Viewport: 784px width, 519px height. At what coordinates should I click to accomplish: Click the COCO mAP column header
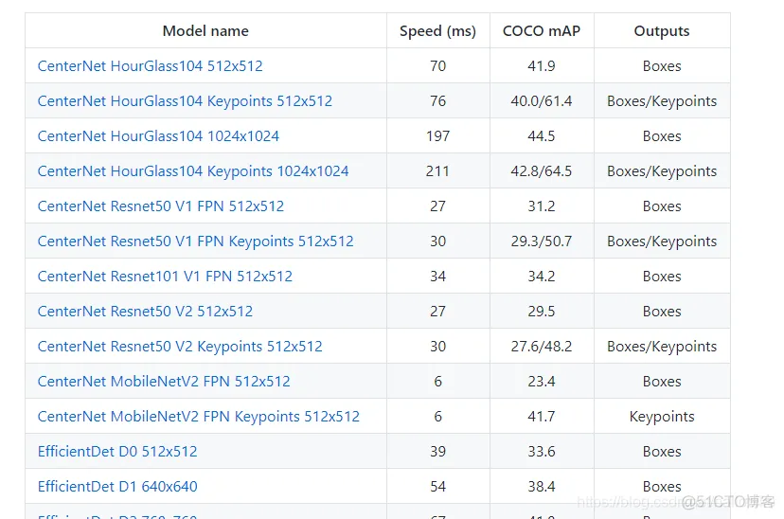click(542, 31)
